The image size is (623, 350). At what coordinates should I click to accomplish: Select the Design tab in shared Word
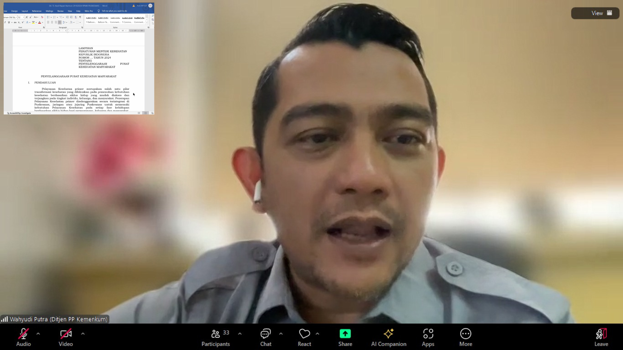15,11
